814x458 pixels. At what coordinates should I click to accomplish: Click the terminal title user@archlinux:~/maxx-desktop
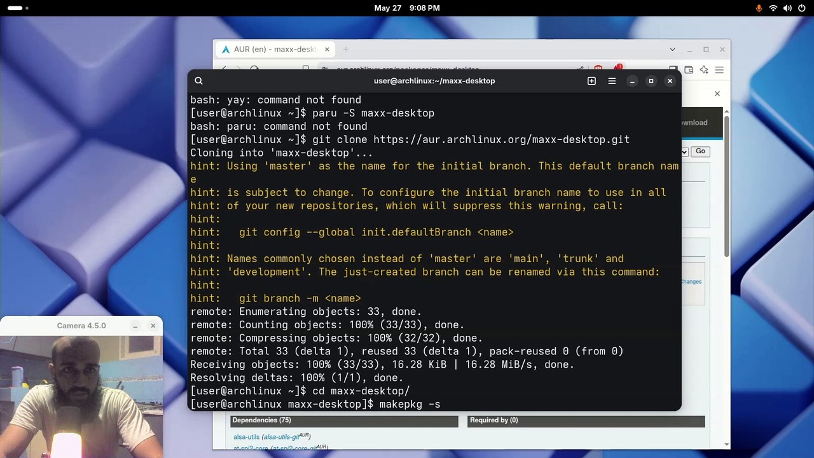click(434, 81)
